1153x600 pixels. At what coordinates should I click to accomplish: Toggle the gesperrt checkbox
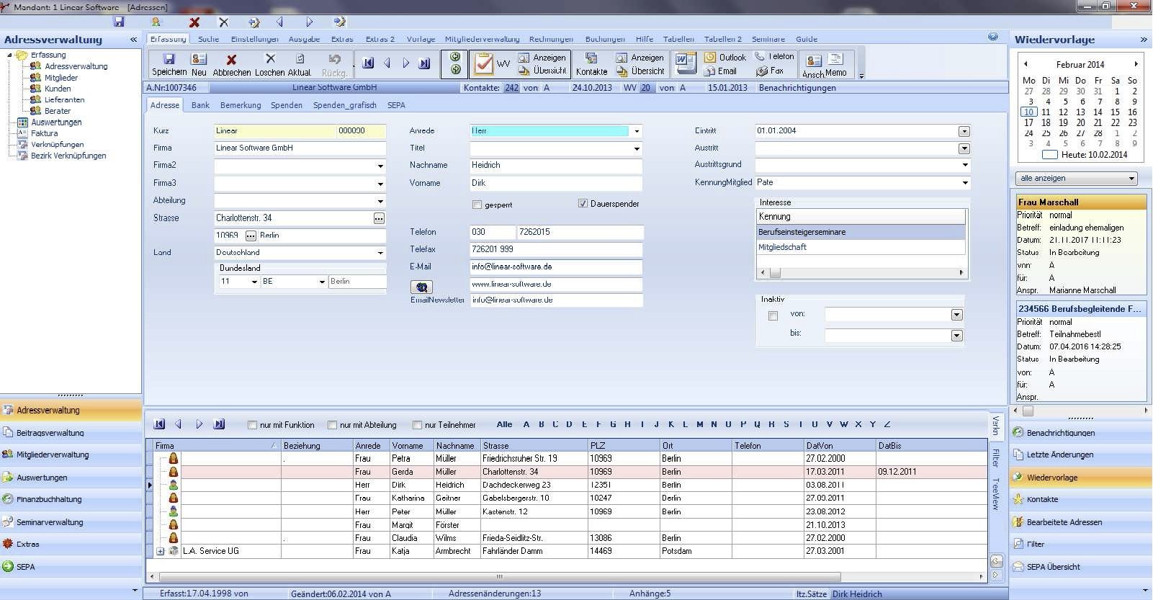[477, 205]
